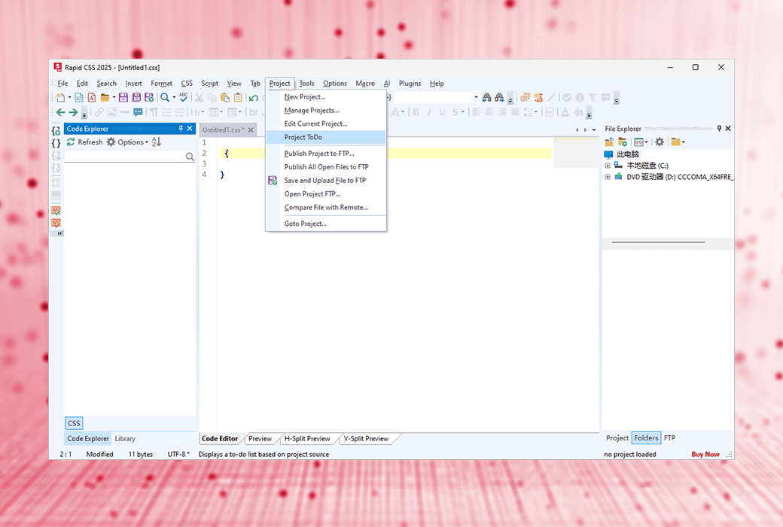Click the File Explorer folder-up icon

pyautogui.click(x=609, y=142)
